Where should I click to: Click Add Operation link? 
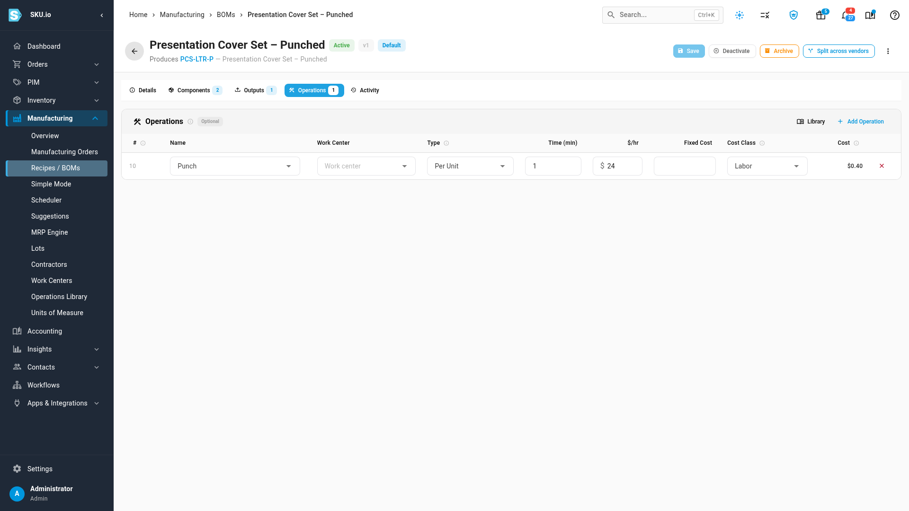click(861, 122)
